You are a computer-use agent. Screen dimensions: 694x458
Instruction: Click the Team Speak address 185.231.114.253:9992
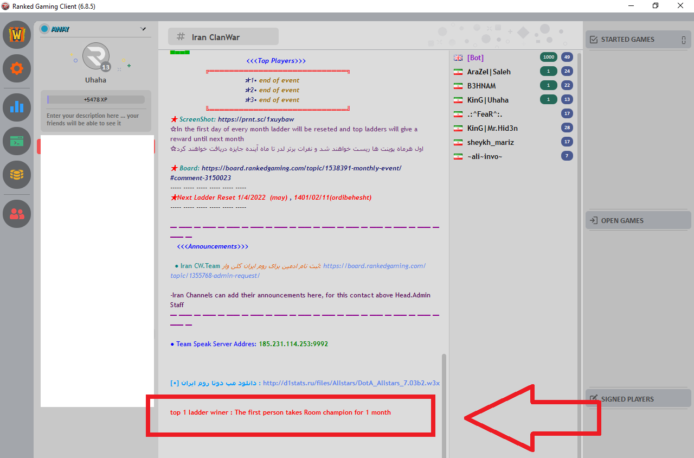[293, 344]
